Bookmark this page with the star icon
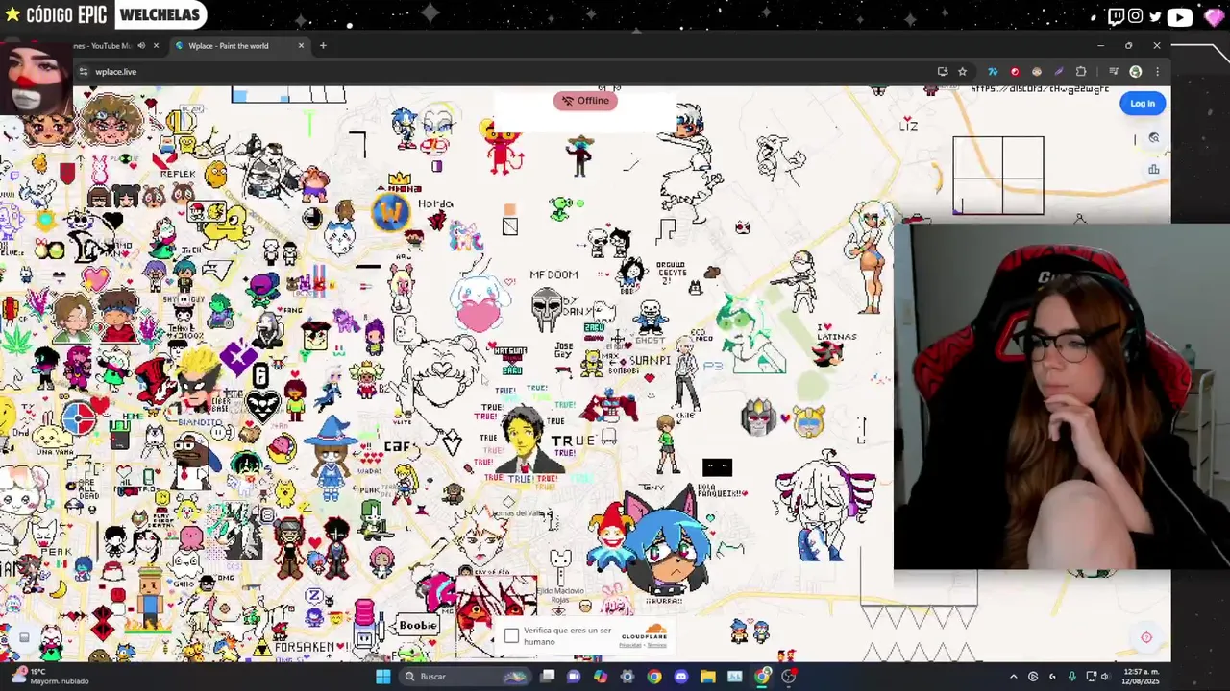The width and height of the screenshot is (1230, 691). [962, 72]
